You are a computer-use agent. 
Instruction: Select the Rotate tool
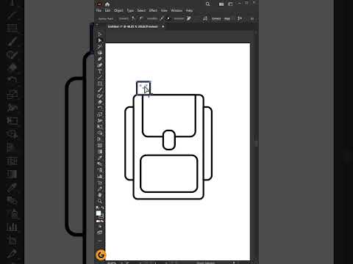[x=100, y=109]
